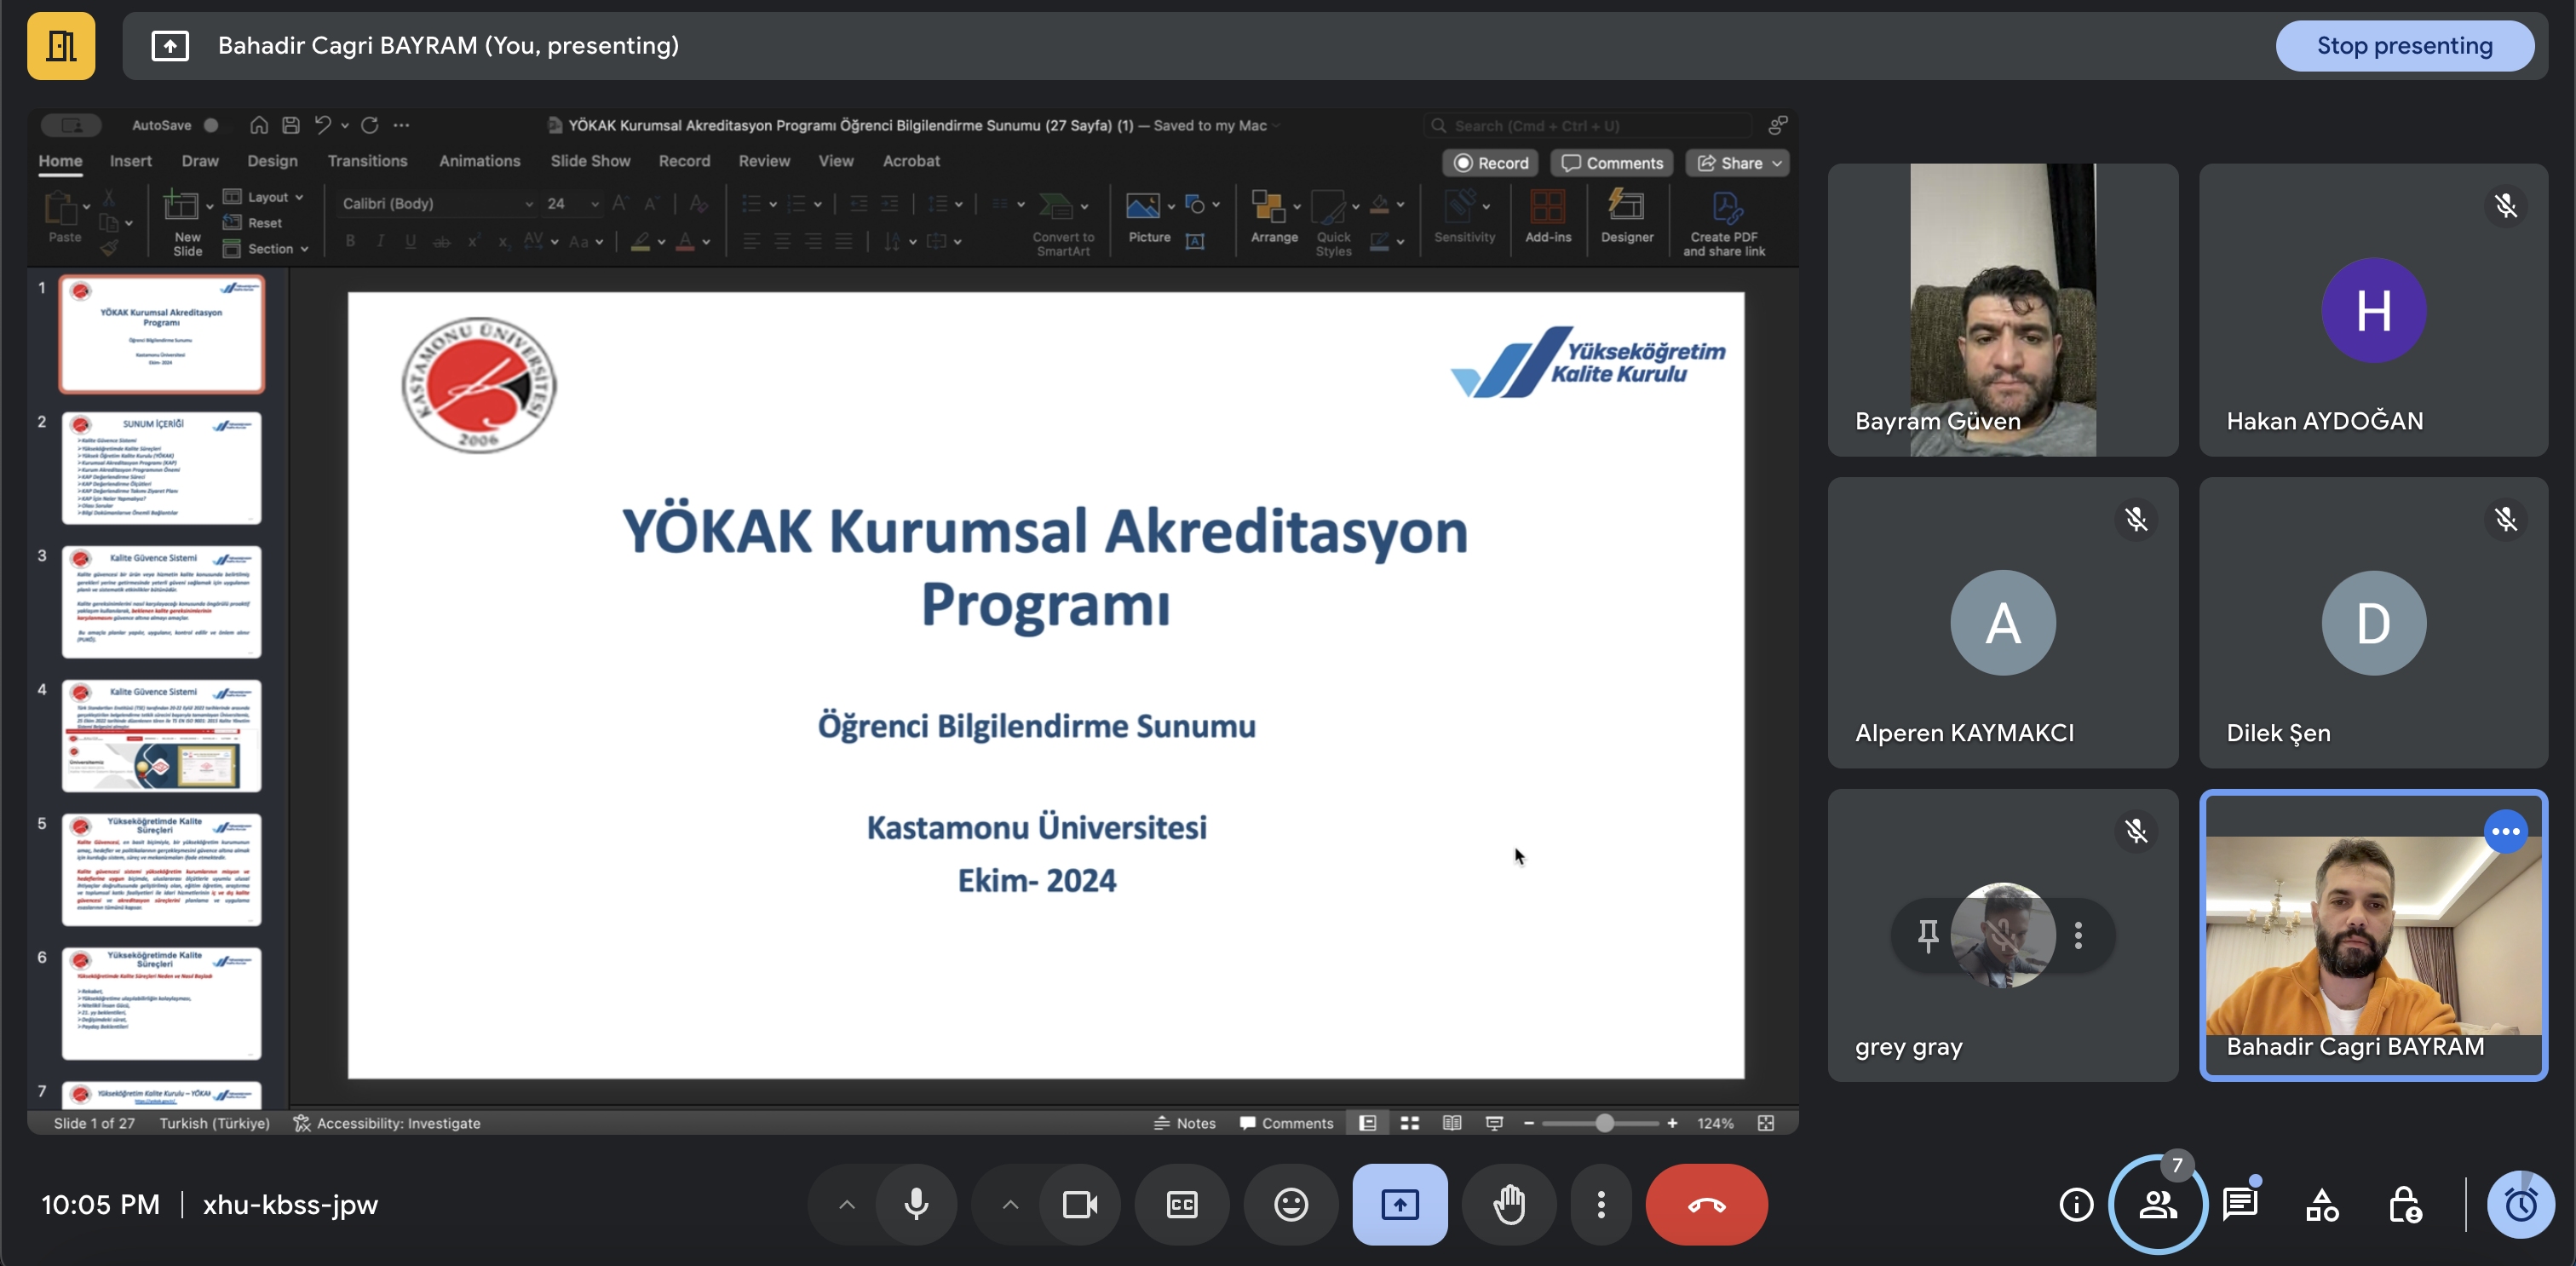
Task: Click fit slide to window icon
Action: 1766,1123
